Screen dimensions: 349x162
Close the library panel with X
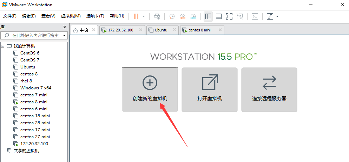coord(65,27)
